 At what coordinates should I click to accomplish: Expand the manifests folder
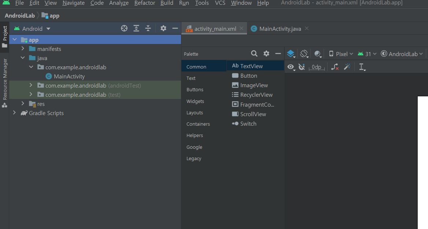click(x=23, y=49)
